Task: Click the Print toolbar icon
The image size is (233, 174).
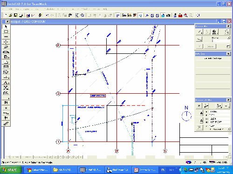Action: coord(21,15)
